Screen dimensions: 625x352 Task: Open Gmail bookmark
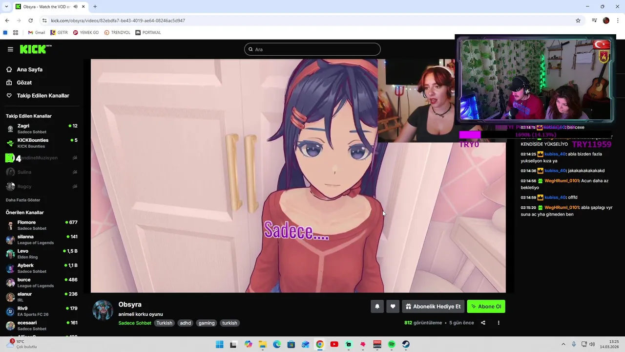click(x=37, y=33)
